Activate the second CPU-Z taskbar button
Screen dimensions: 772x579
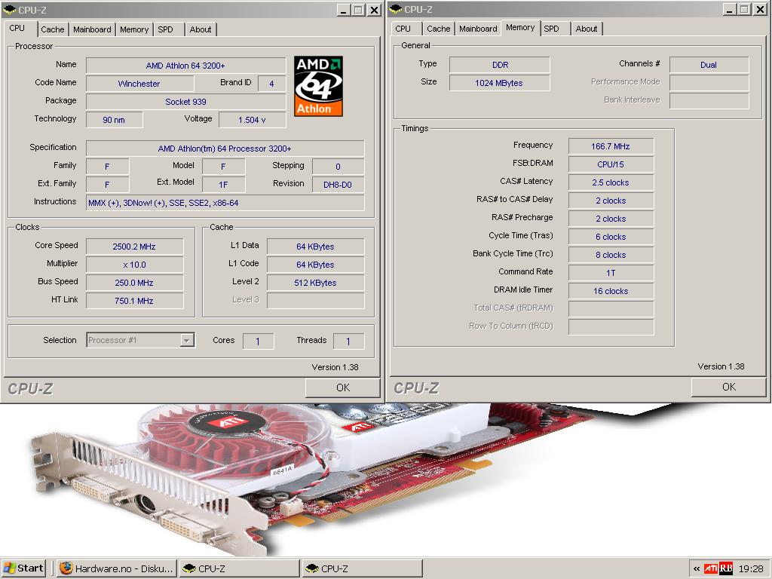(363, 568)
